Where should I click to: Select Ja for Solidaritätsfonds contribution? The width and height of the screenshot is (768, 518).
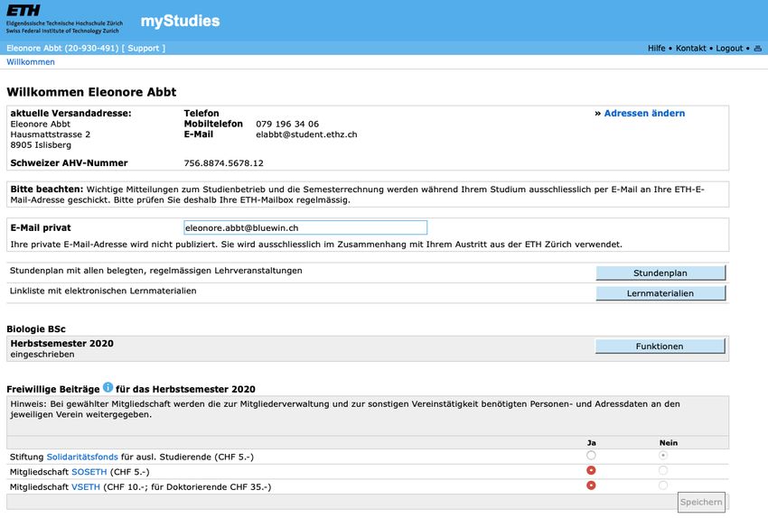[591, 456]
